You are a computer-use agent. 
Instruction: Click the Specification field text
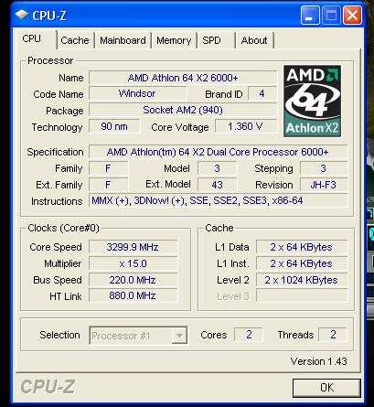pos(218,152)
